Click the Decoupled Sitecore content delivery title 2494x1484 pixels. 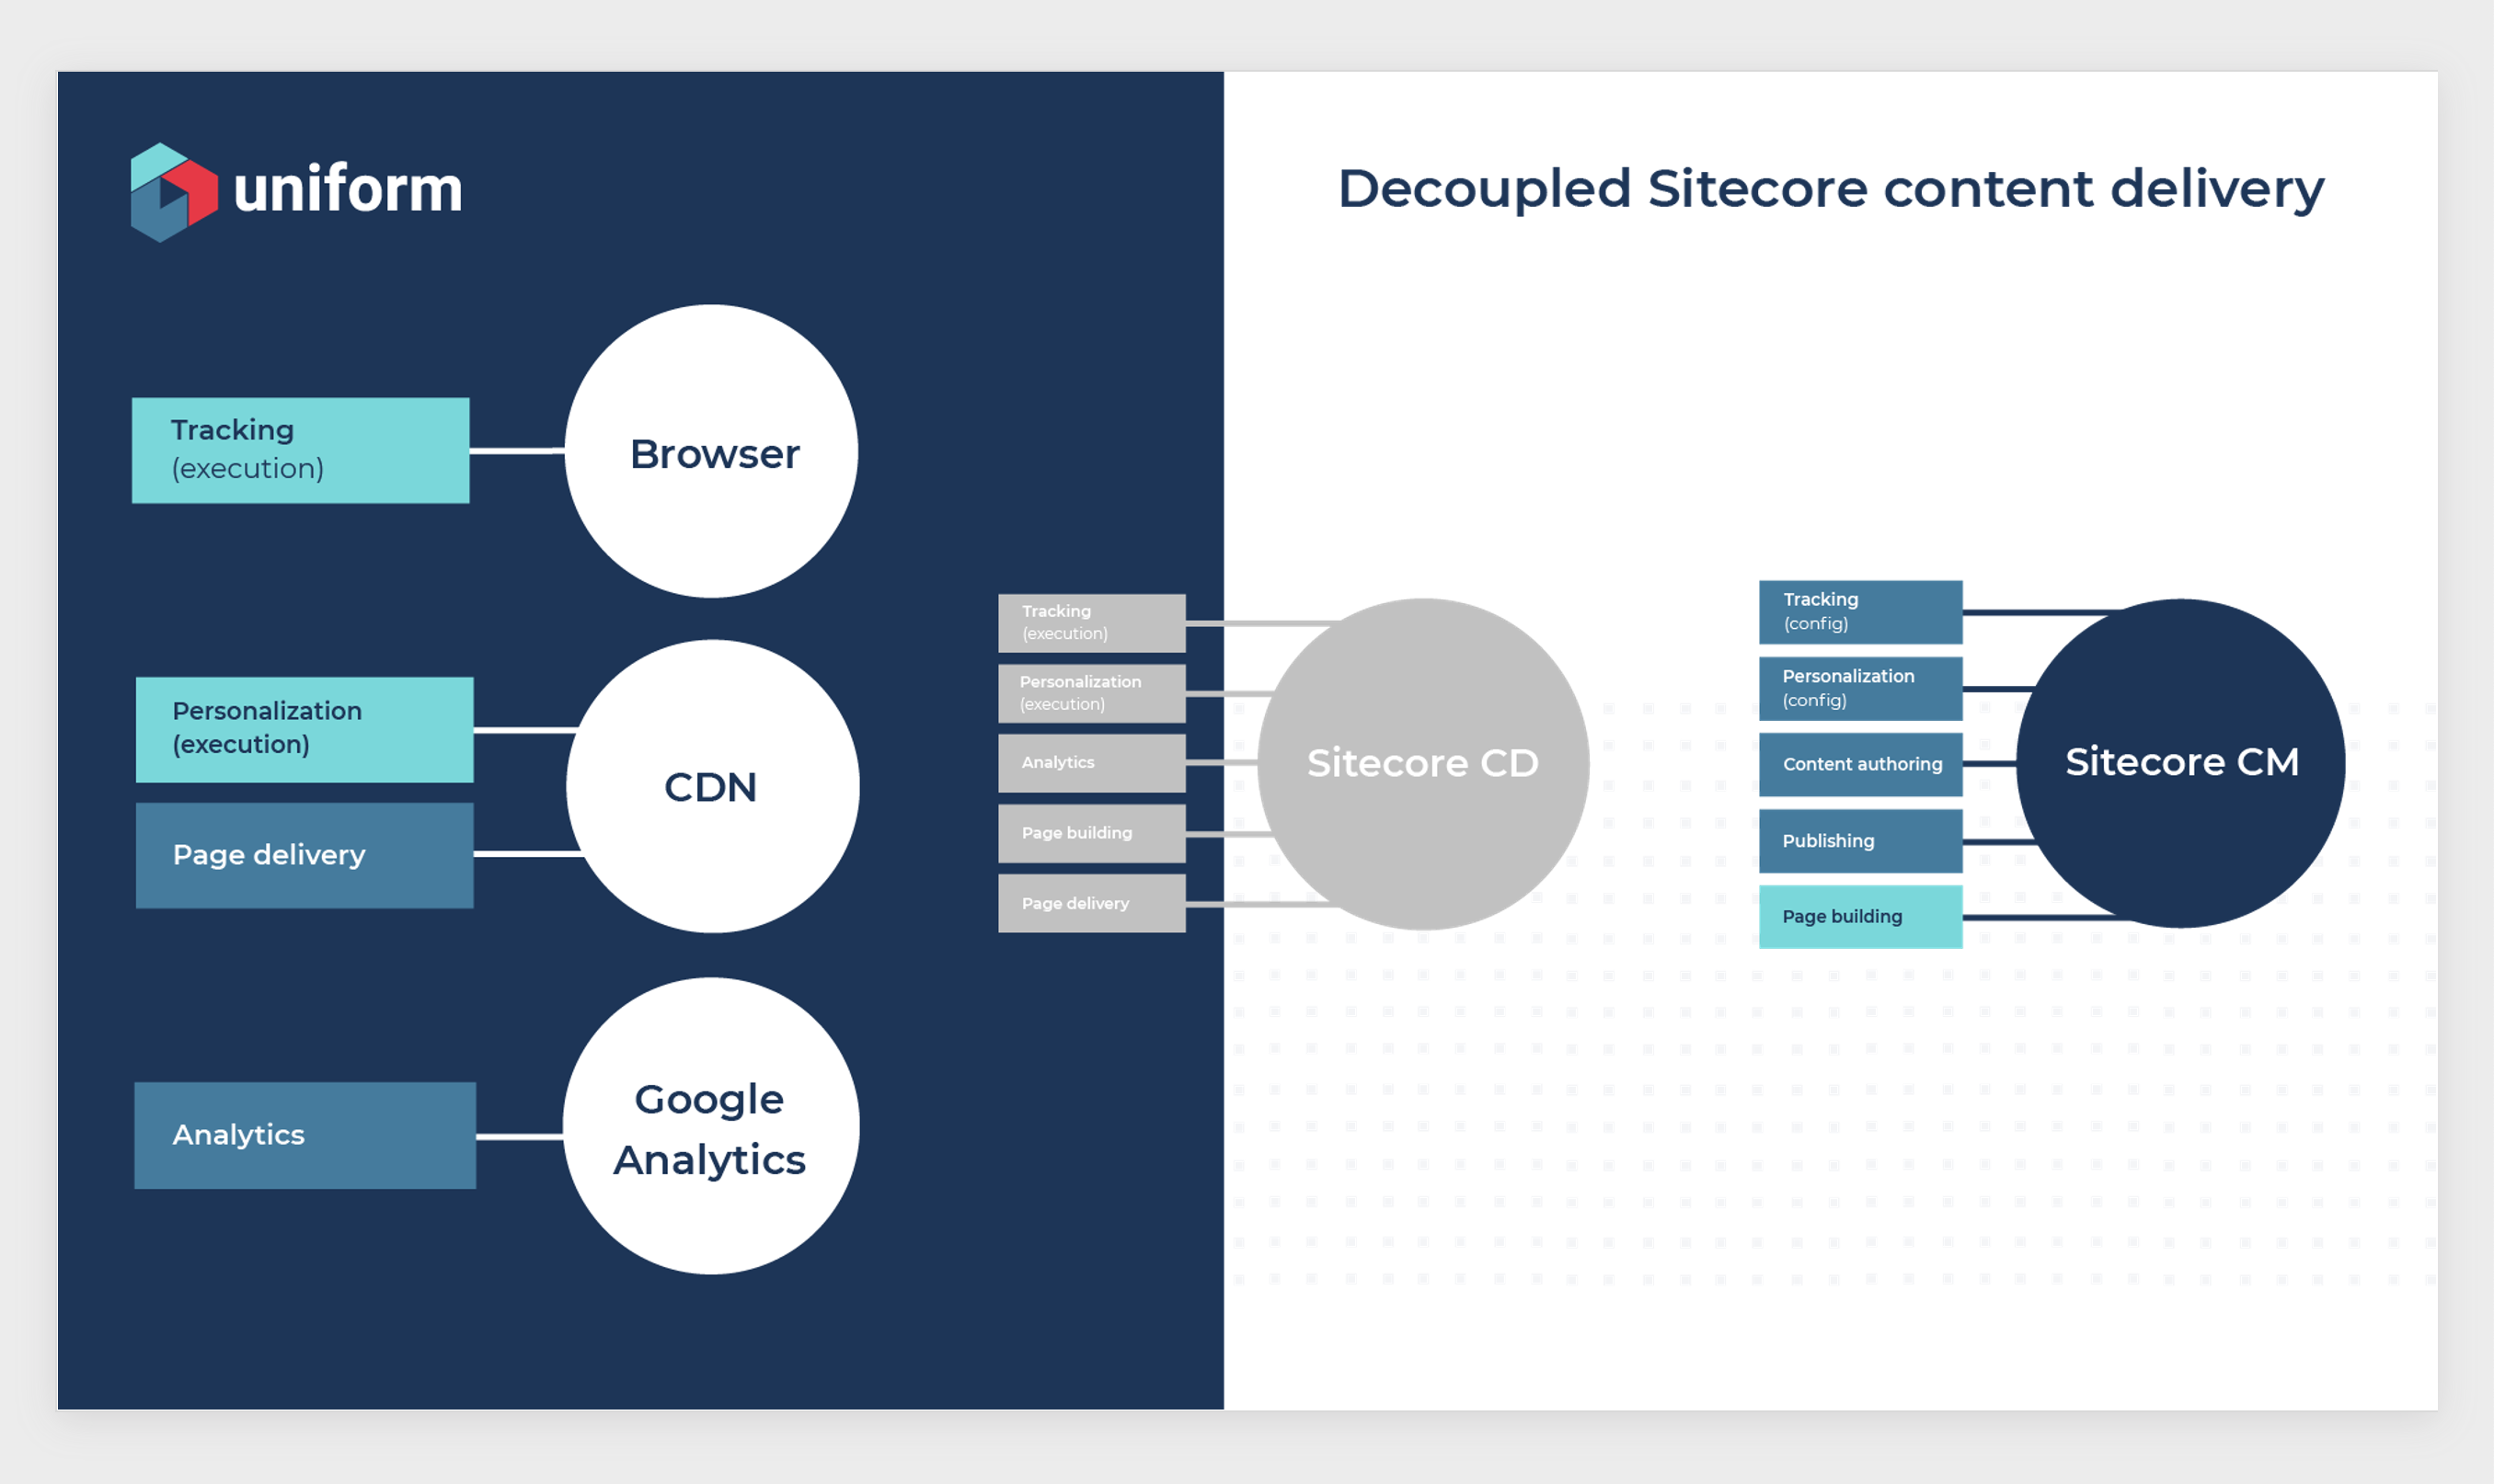coord(1830,189)
